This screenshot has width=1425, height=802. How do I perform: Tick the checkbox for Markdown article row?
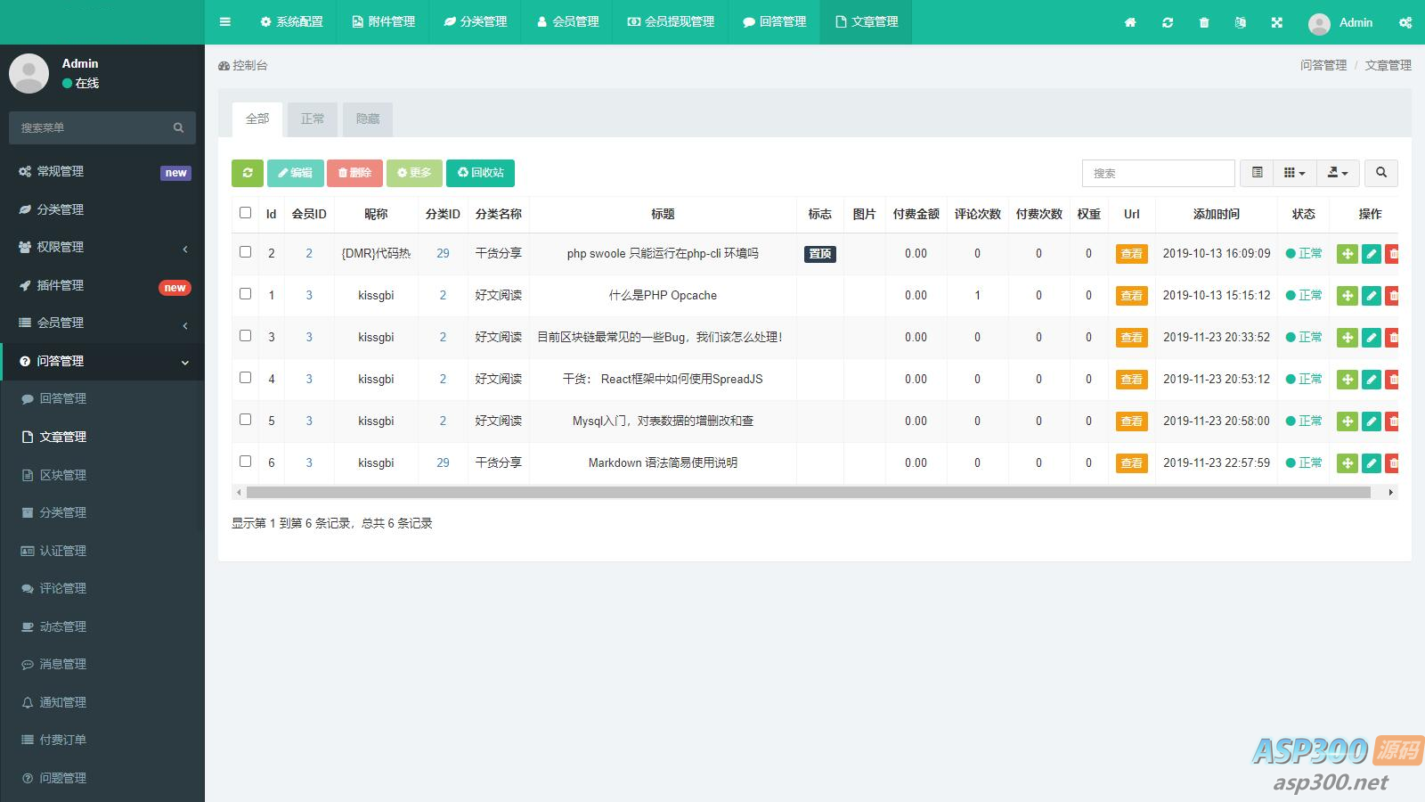pos(246,462)
